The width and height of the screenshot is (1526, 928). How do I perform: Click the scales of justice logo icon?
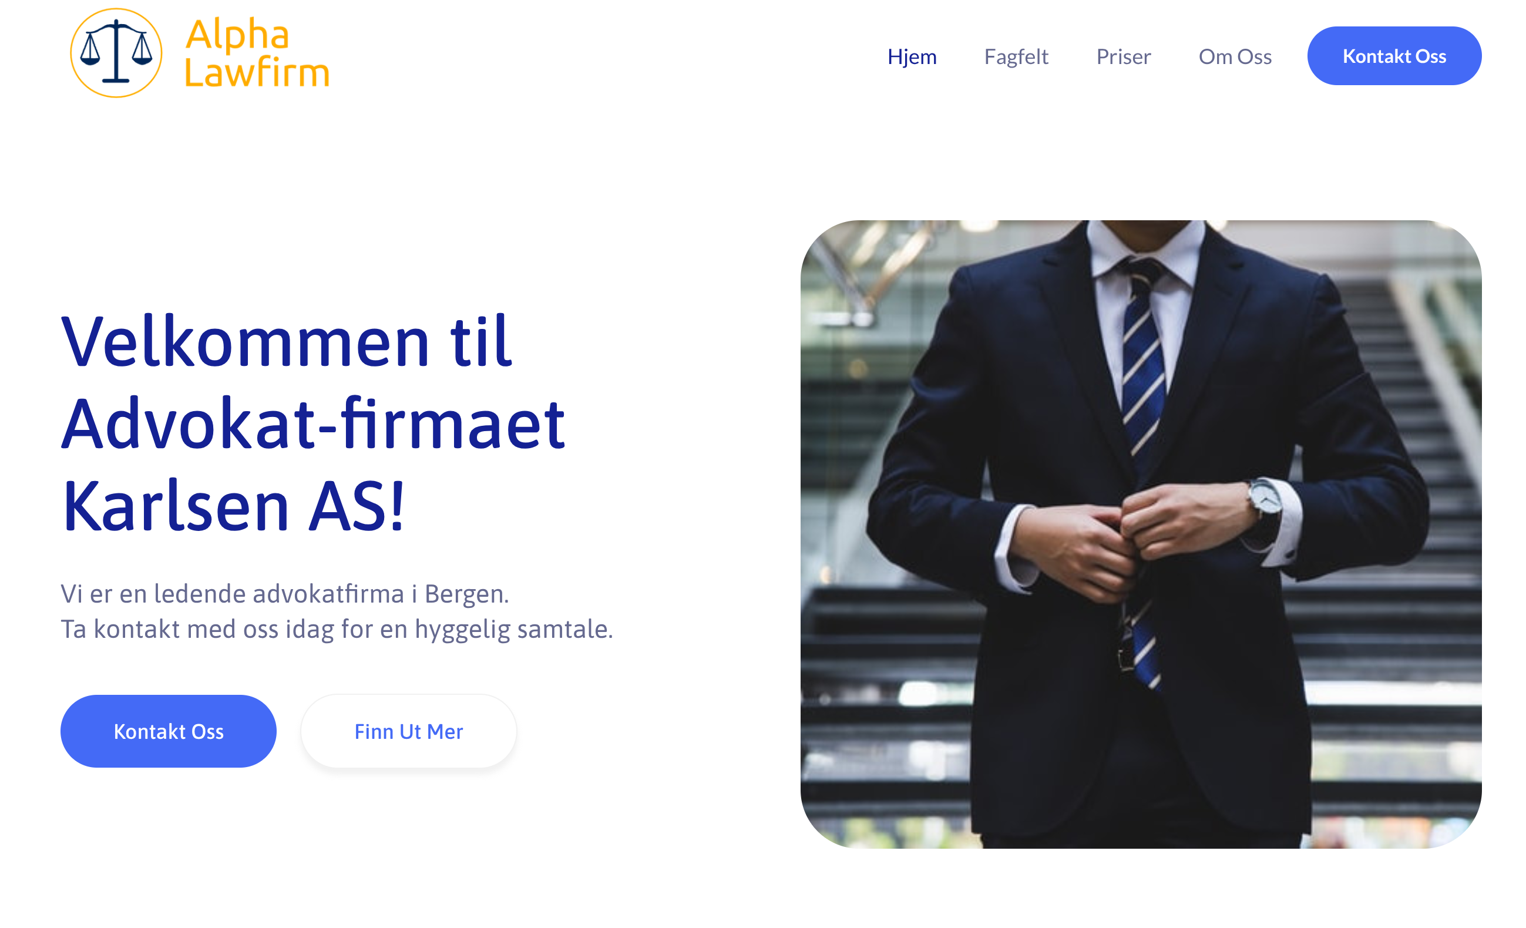tap(116, 53)
